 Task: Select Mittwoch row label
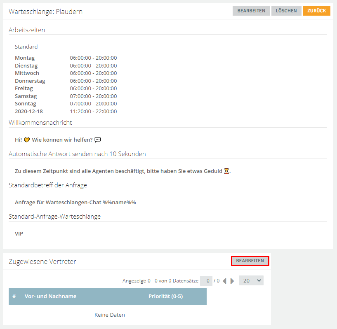[x=27, y=73]
